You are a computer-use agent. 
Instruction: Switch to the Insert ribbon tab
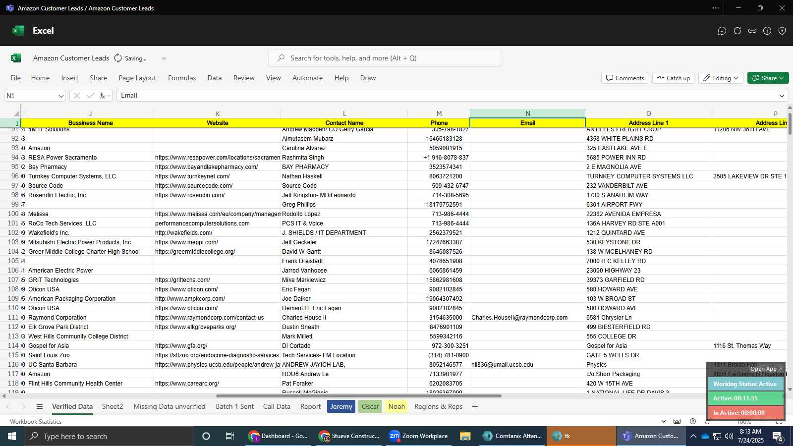pyautogui.click(x=70, y=78)
